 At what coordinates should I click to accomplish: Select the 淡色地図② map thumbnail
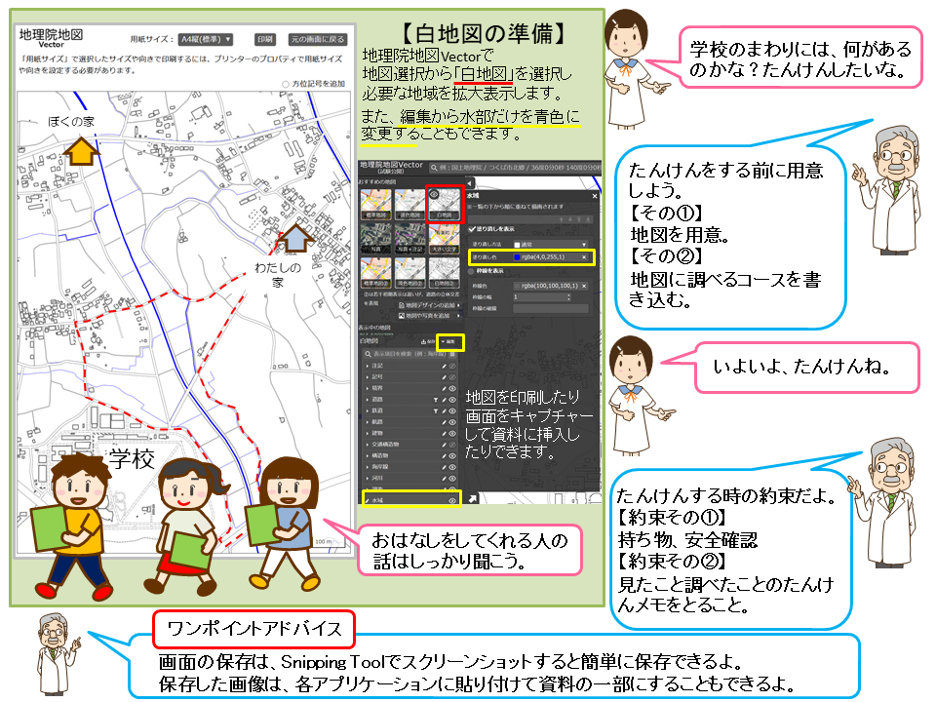tap(410, 273)
